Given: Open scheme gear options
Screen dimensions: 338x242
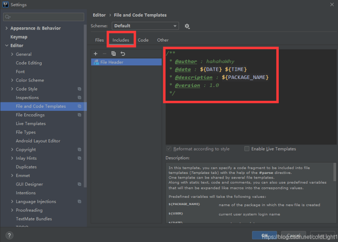Looking at the screenshot, I should 187,26.
